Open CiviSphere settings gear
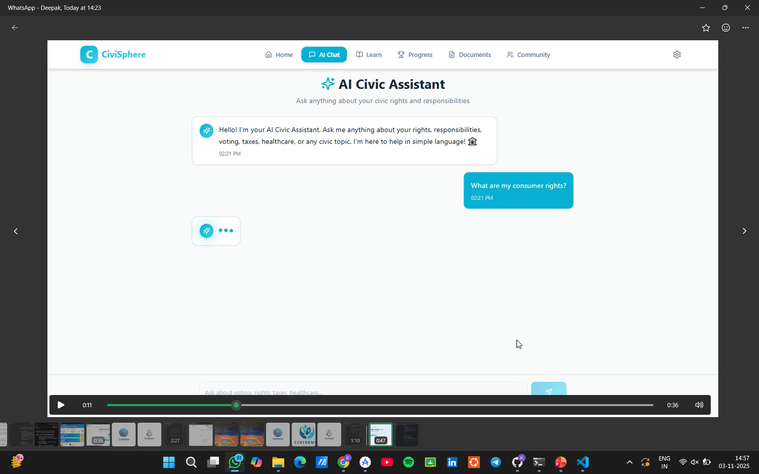This screenshot has height=474, width=759. point(677,55)
